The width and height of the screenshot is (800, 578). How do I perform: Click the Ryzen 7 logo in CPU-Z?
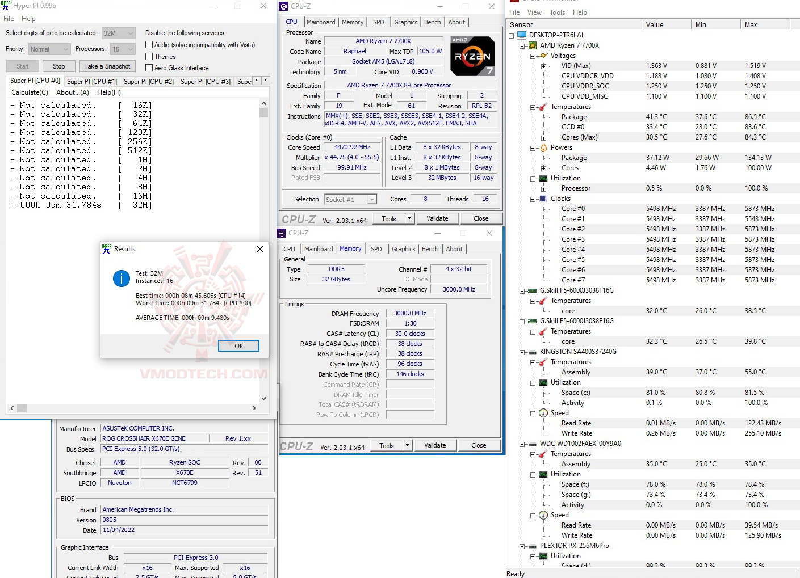tap(472, 56)
